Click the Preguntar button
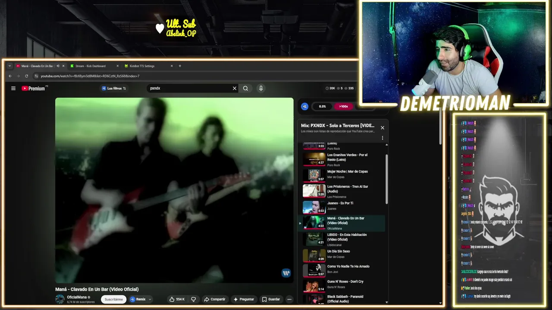 pos(244,299)
